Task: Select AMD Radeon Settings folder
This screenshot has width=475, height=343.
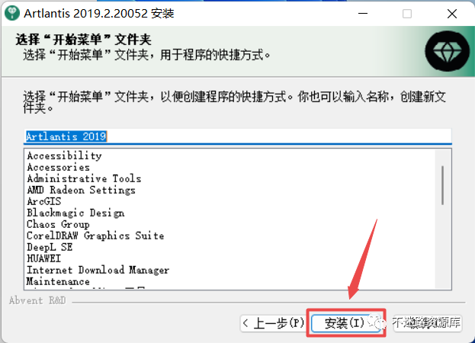Action: [81, 190]
